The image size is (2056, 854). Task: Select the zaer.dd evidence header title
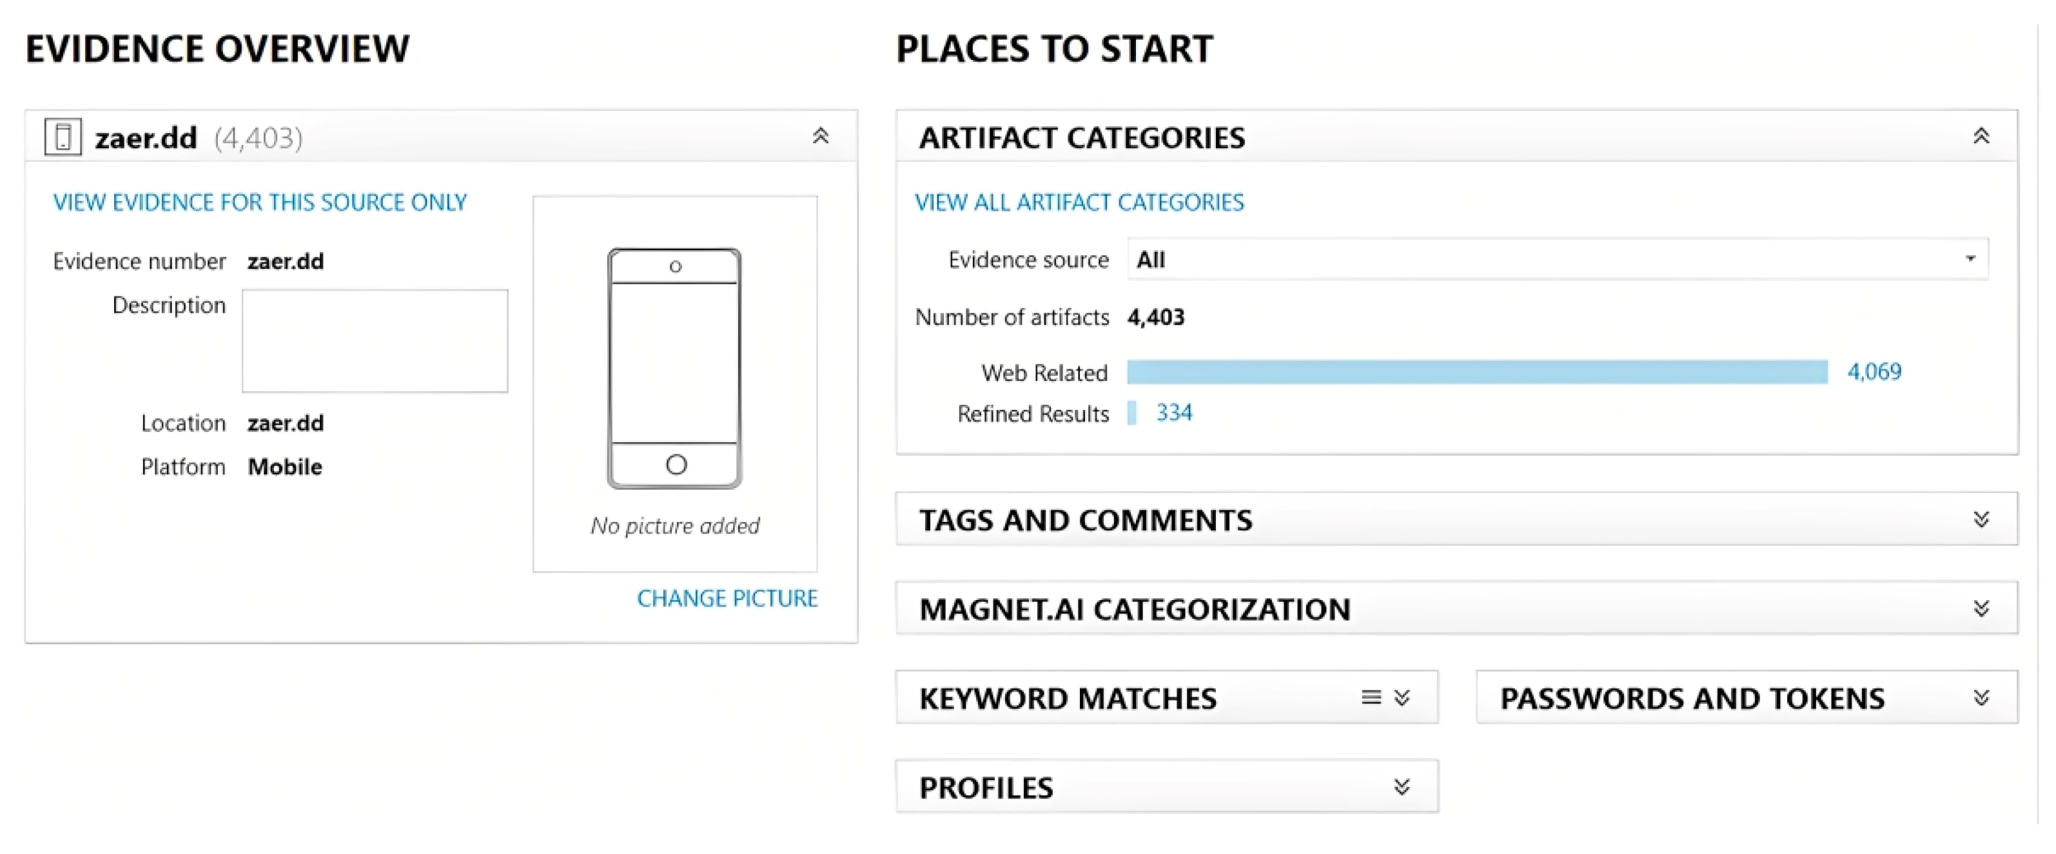(146, 138)
